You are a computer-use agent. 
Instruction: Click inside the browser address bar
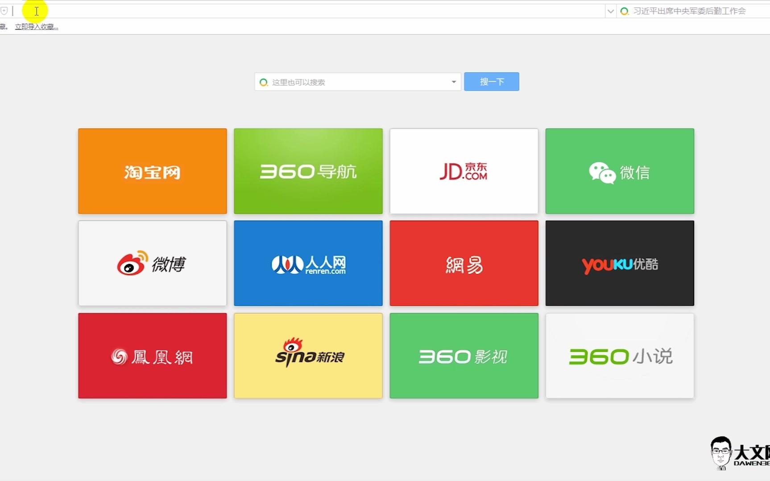[308, 11]
